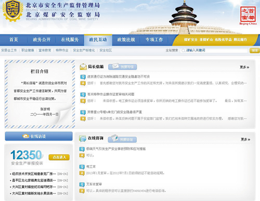Image resolution: width=260 pixels, height=201 pixels.
Task: Show 更多 for 局长信箱 section
Action: 244,67
